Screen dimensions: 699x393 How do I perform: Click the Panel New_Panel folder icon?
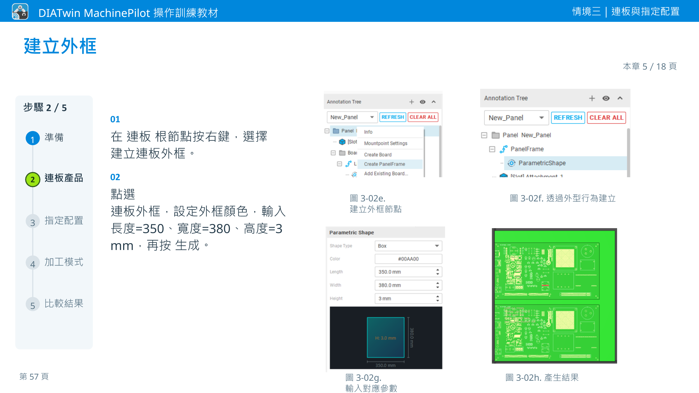[x=496, y=135]
